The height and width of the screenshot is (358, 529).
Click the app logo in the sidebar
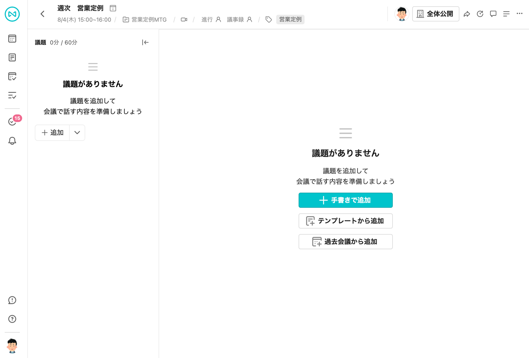[12, 14]
